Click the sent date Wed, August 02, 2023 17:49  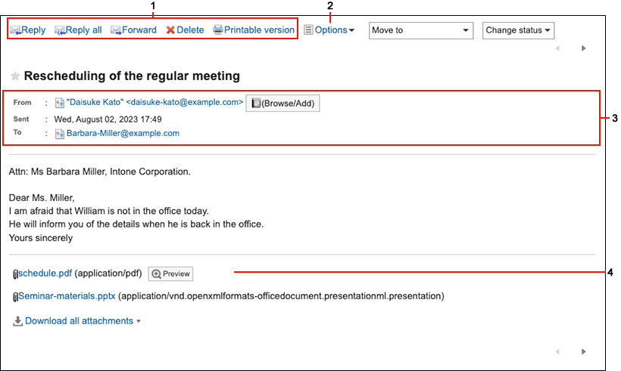pos(108,119)
